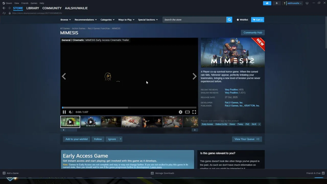Expand the Recommendations dropdown
This screenshot has height=184, width=327.
pyautogui.click(x=86, y=20)
